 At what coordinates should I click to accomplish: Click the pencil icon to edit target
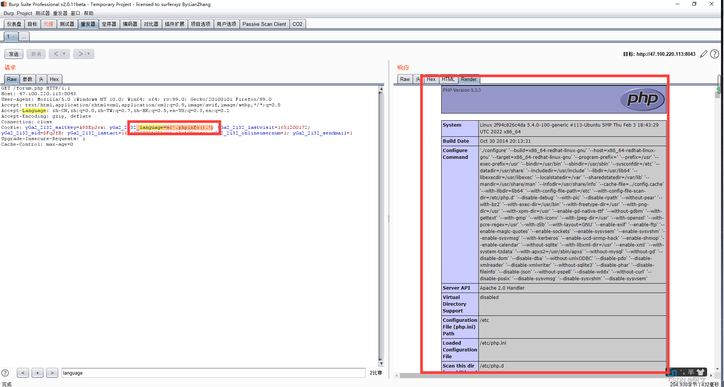point(703,54)
